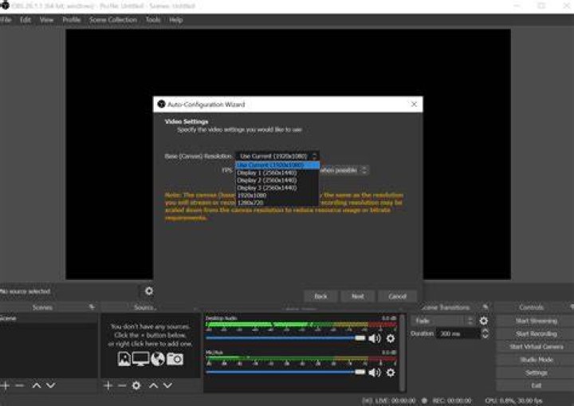Pop out the Scenes dock icon

tap(92, 307)
